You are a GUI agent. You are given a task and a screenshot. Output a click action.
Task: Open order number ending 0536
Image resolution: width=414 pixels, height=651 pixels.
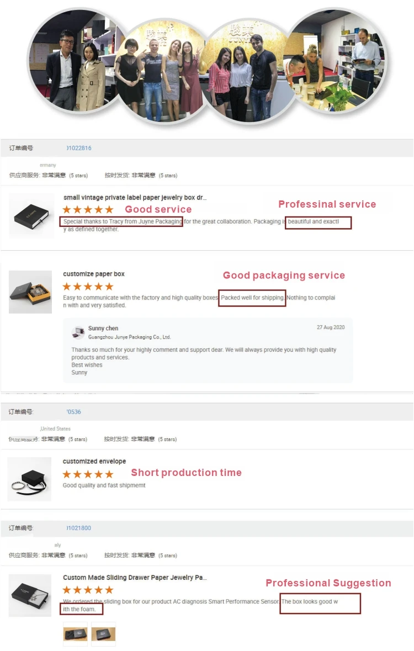(x=73, y=412)
